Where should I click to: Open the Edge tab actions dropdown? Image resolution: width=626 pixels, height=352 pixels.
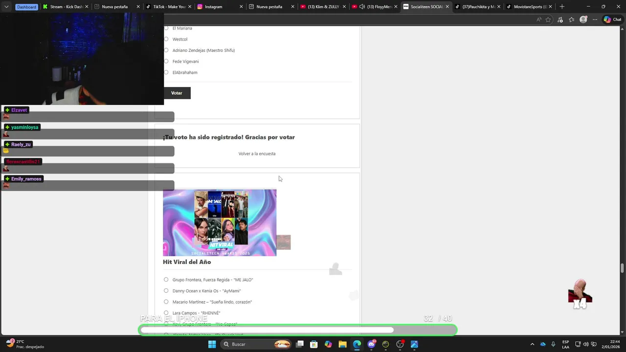(6, 7)
